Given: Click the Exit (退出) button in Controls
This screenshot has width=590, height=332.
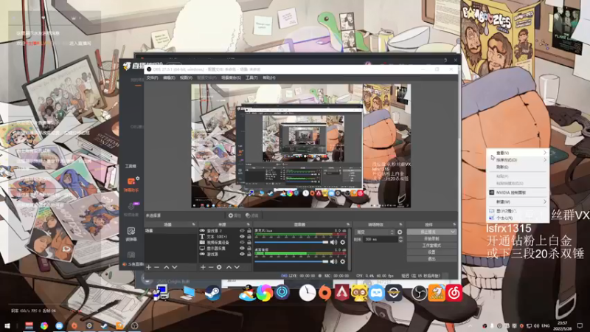Looking at the screenshot, I should coord(431,259).
